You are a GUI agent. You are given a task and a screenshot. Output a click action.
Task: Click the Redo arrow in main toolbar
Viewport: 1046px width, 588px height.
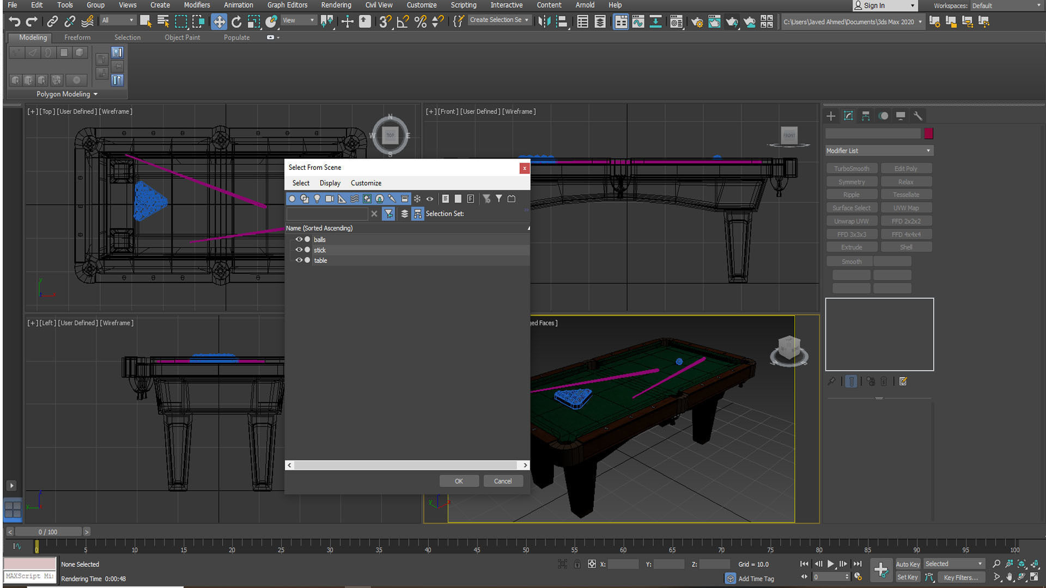(x=32, y=22)
